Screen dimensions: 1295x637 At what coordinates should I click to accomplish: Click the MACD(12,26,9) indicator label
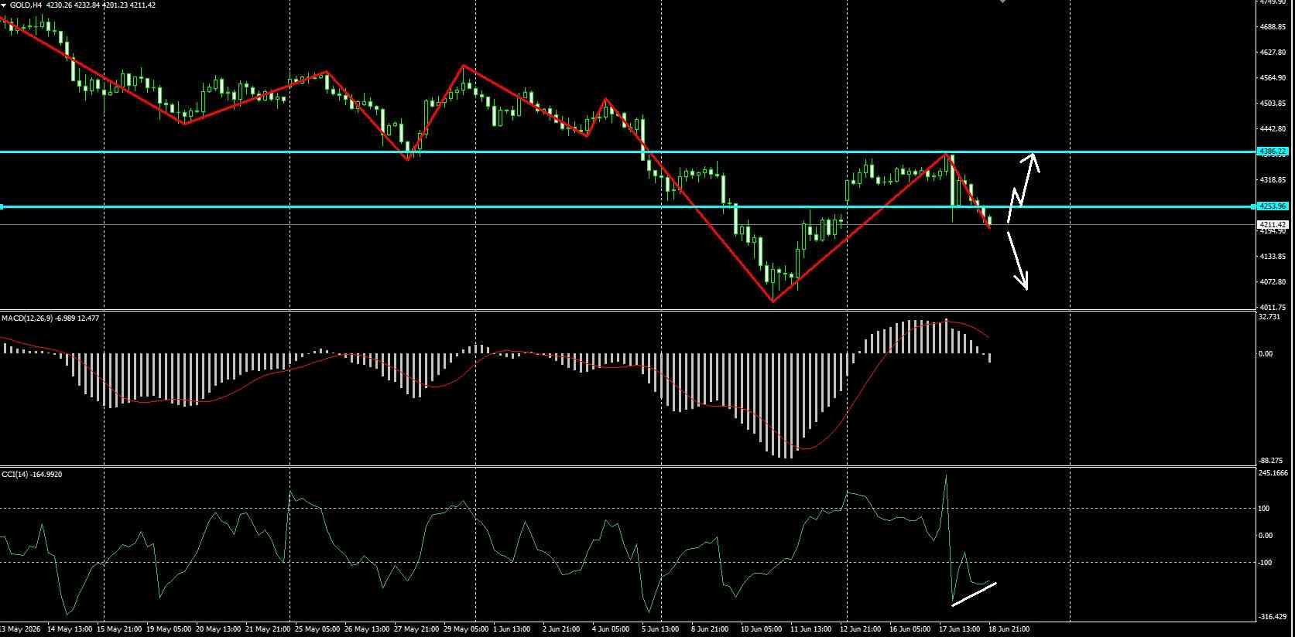point(50,318)
